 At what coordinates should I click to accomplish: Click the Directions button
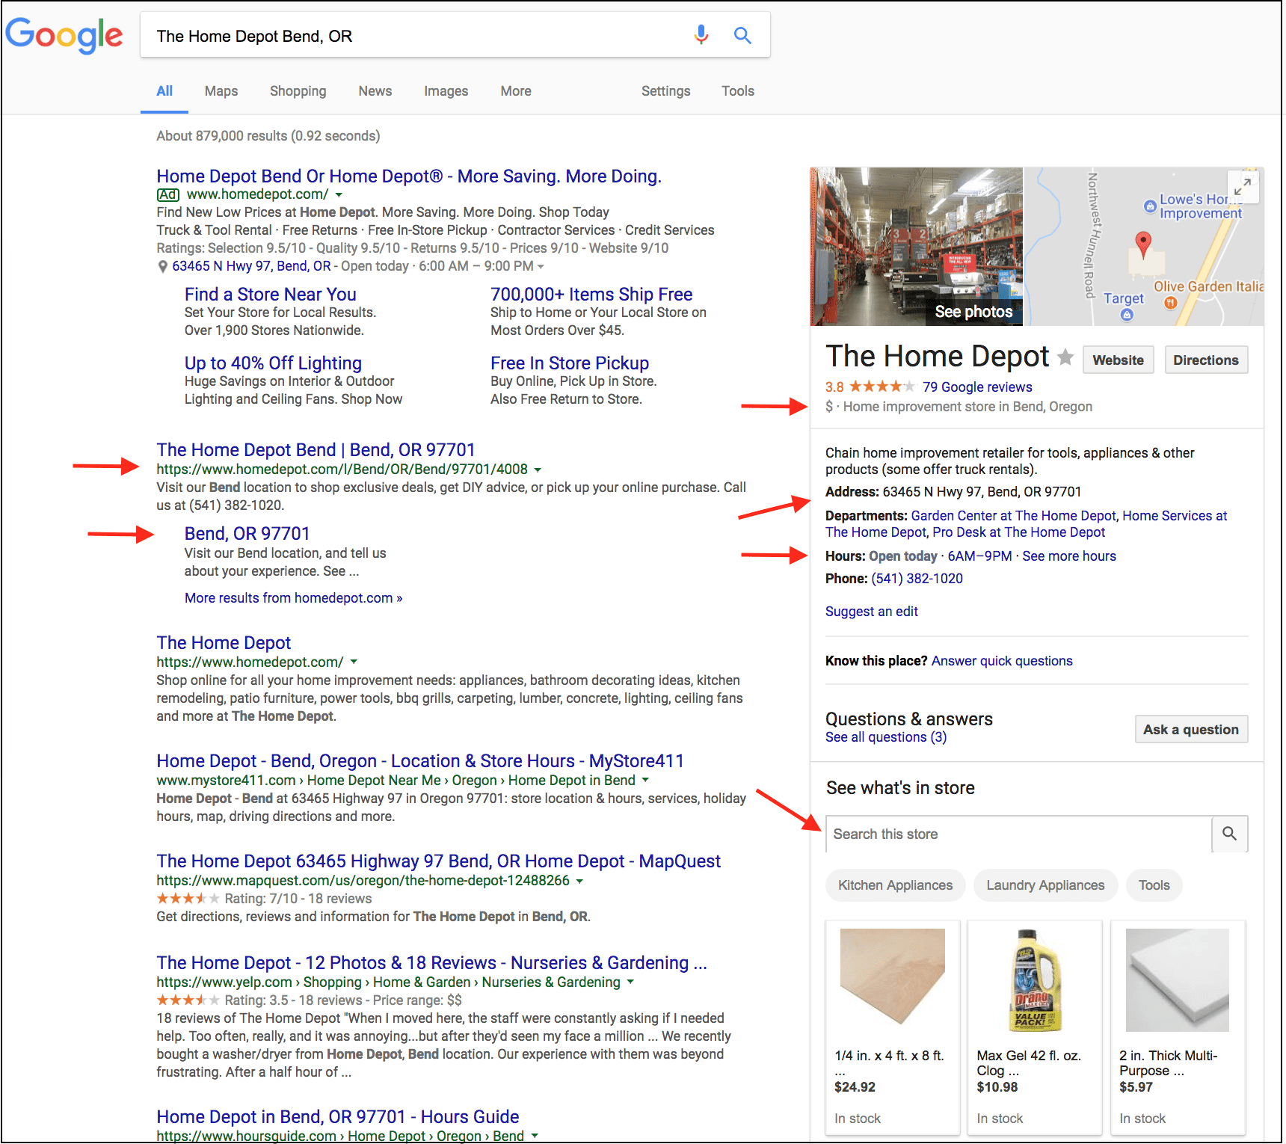[x=1205, y=360]
